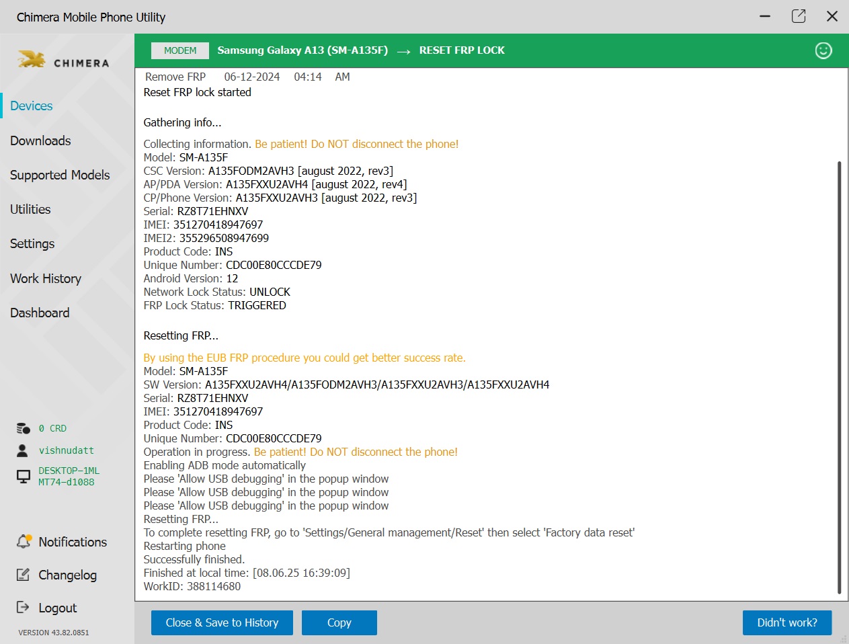This screenshot has width=849, height=644.
Task: Click the credits coin stack icon
Action: pyautogui.click(x=24, y=428)
